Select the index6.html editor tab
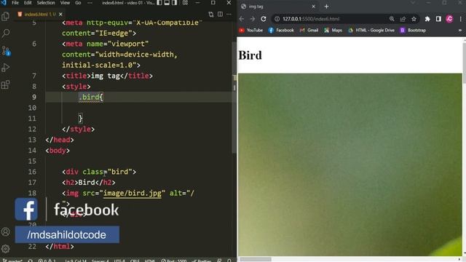Viewport: 466px width, 262px height. tap(40, 15)
